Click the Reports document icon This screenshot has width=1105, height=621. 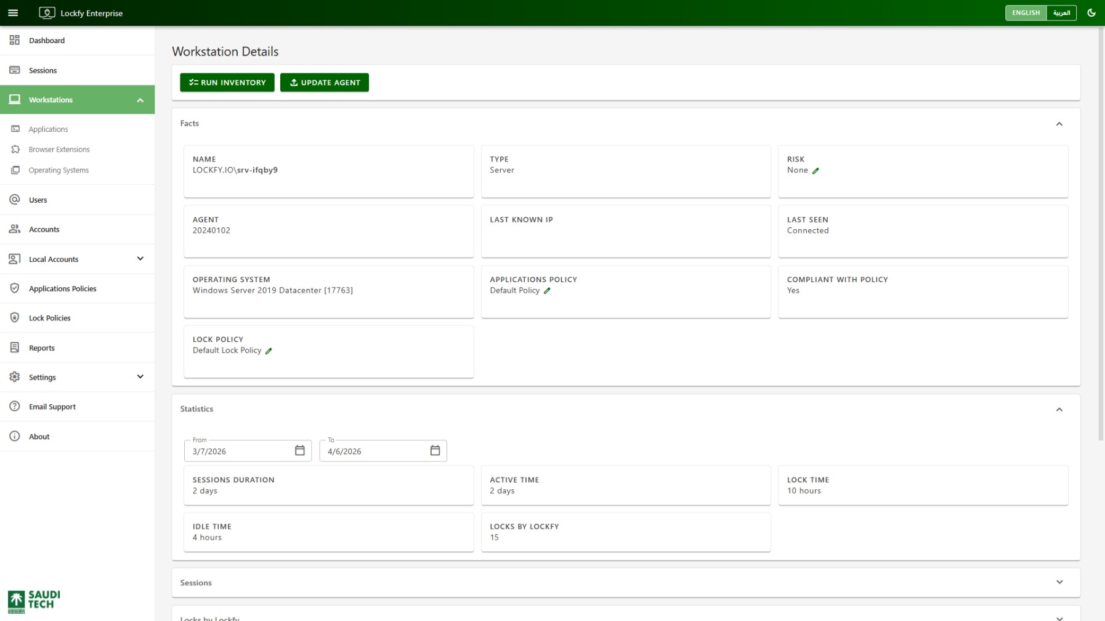pyautogui.click(x=15, y=347)
